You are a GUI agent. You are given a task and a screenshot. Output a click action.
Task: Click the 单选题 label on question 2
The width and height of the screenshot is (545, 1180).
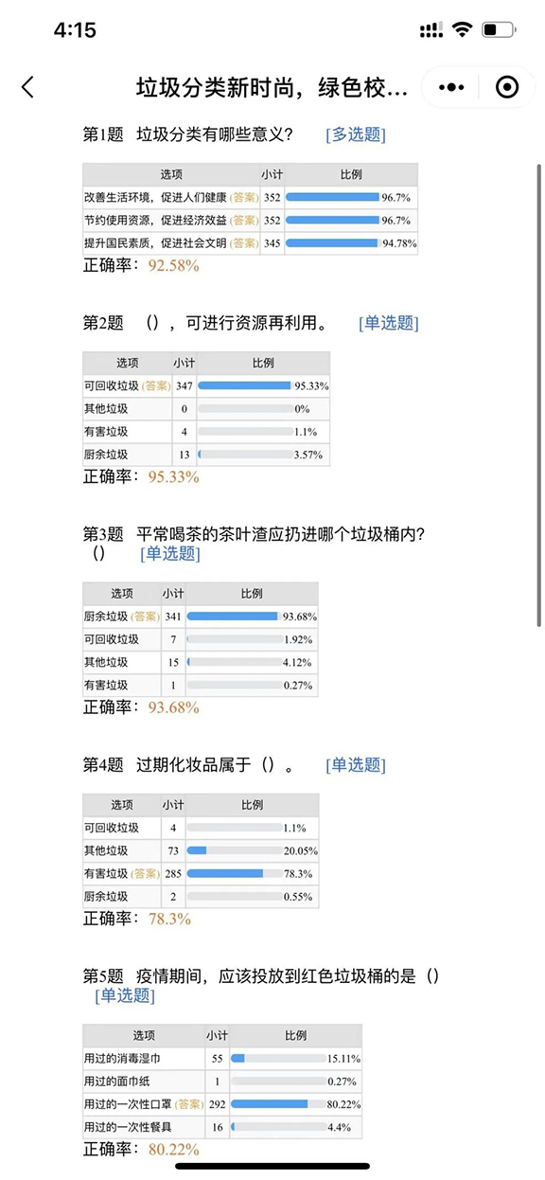coord(388,324)
